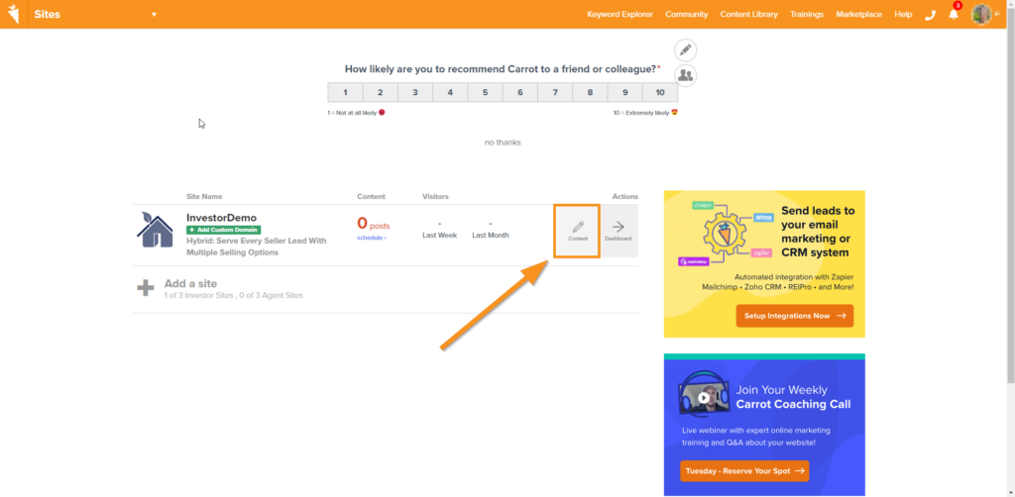Select rating 8 in the survey

590,92
